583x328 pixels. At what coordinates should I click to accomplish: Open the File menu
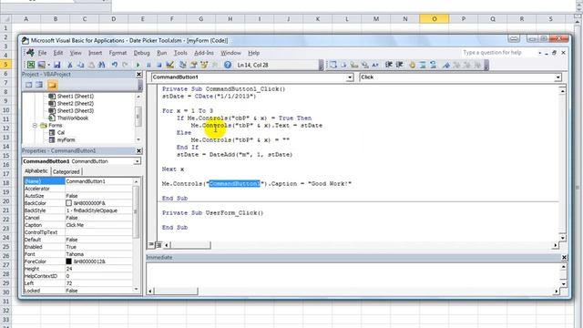click(43, 53)
